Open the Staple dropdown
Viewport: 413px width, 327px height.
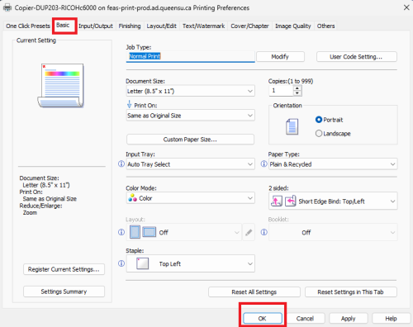point(190,263)
